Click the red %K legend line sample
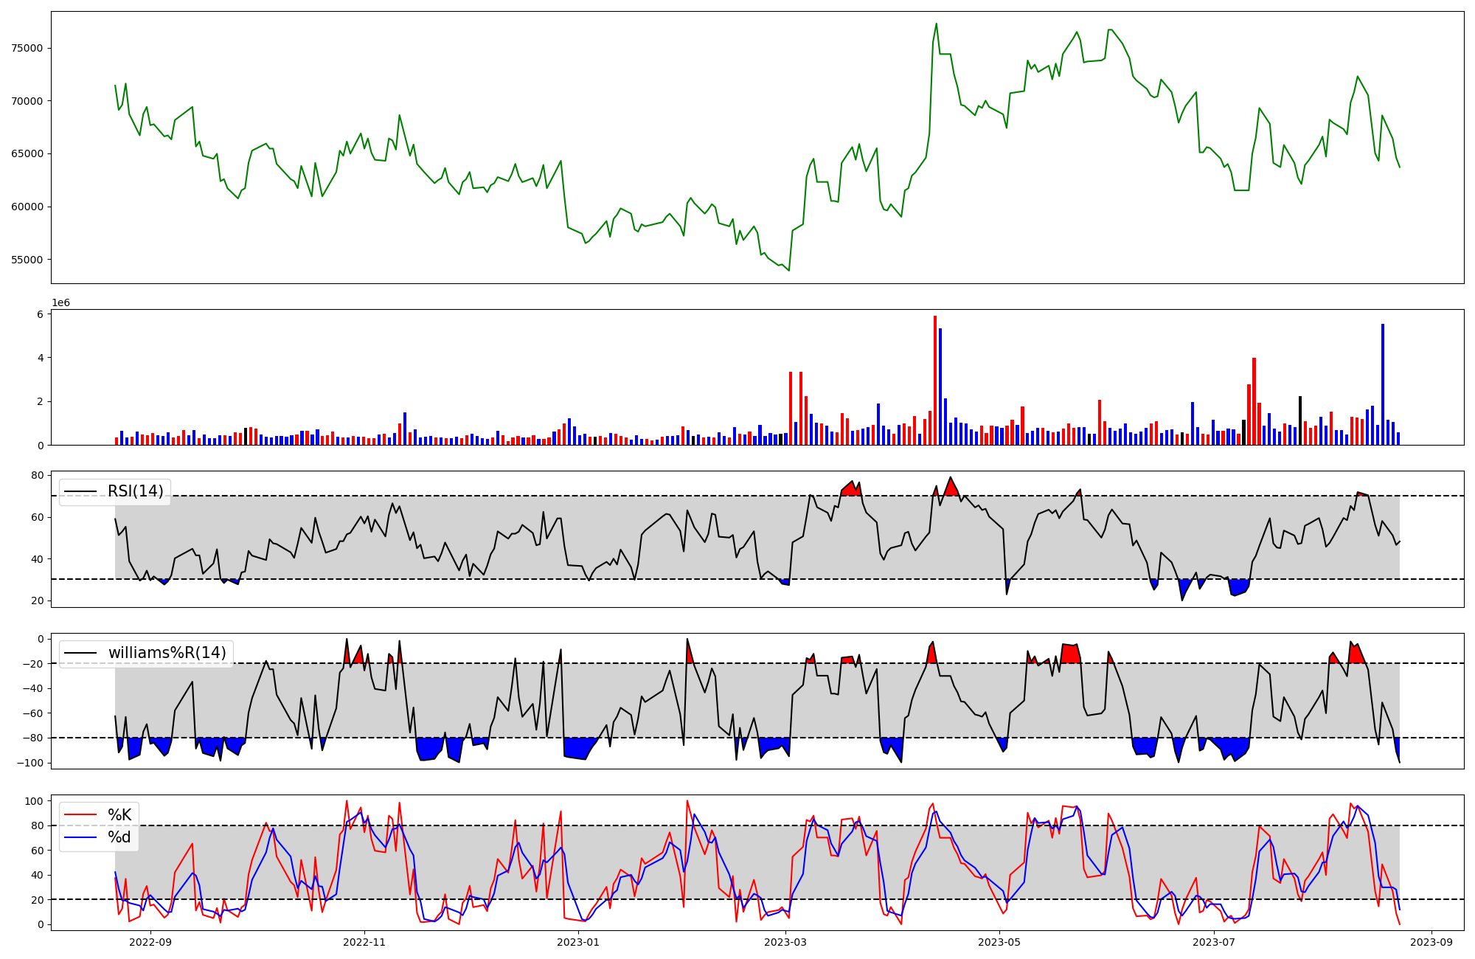Viewport: 1475px width, 959px height. (80, 815)
